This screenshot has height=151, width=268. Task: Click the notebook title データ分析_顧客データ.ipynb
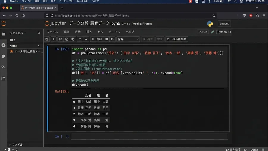(94, 24)
